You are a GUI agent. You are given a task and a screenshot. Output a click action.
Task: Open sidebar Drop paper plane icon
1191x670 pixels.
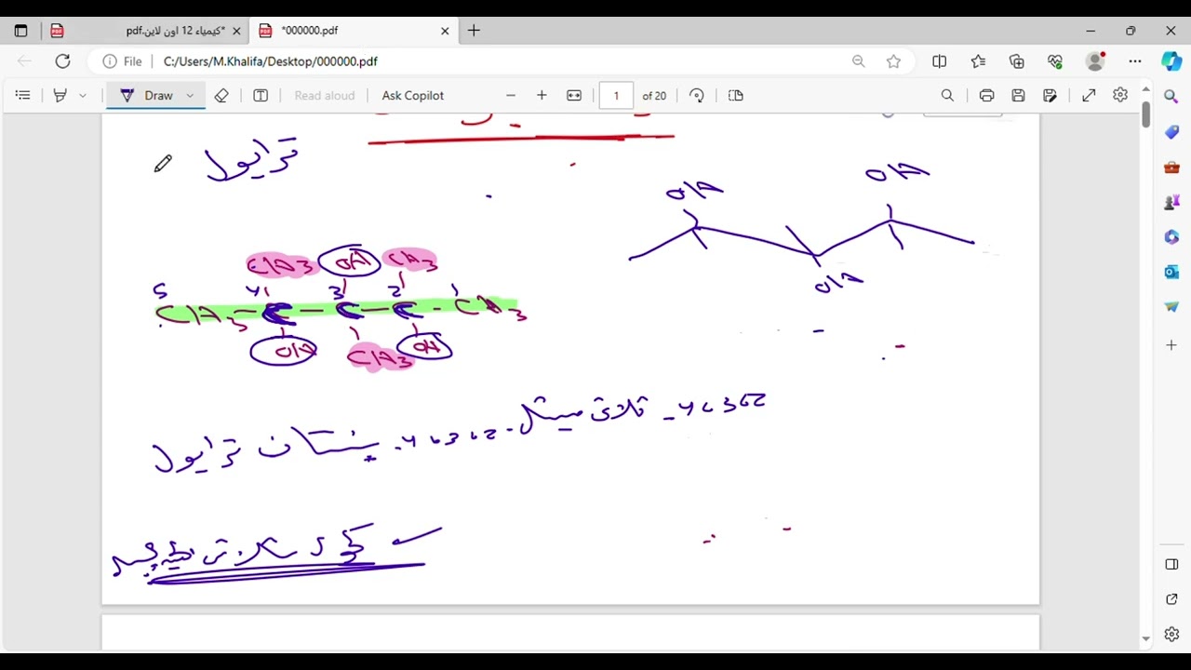click(1171, 306)
